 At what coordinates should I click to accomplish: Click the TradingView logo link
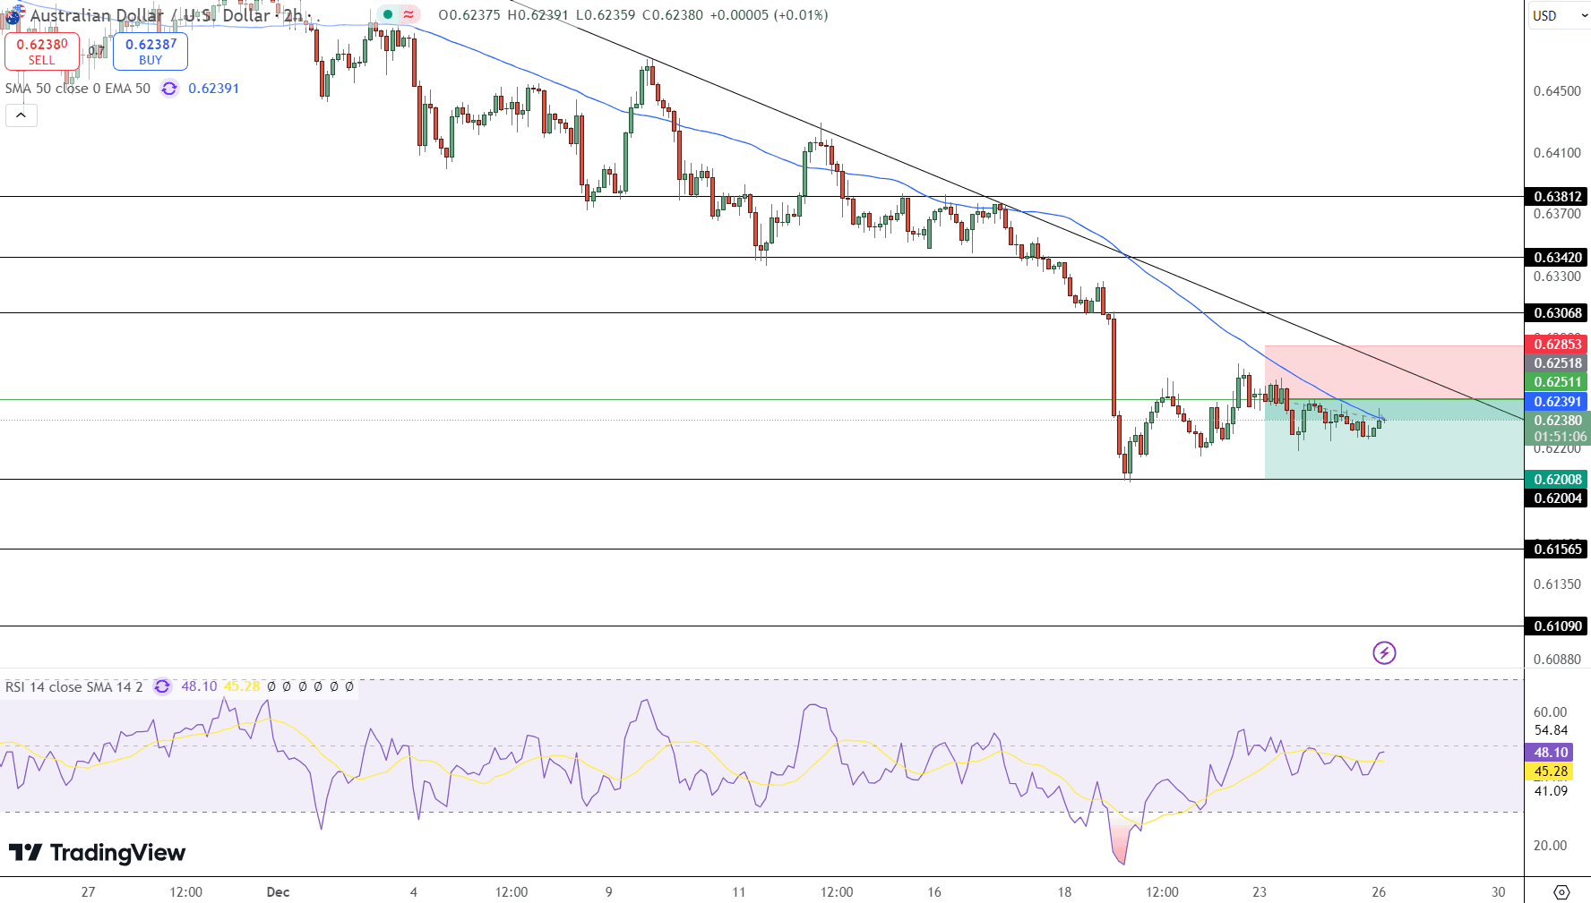(x=97, y=853)
